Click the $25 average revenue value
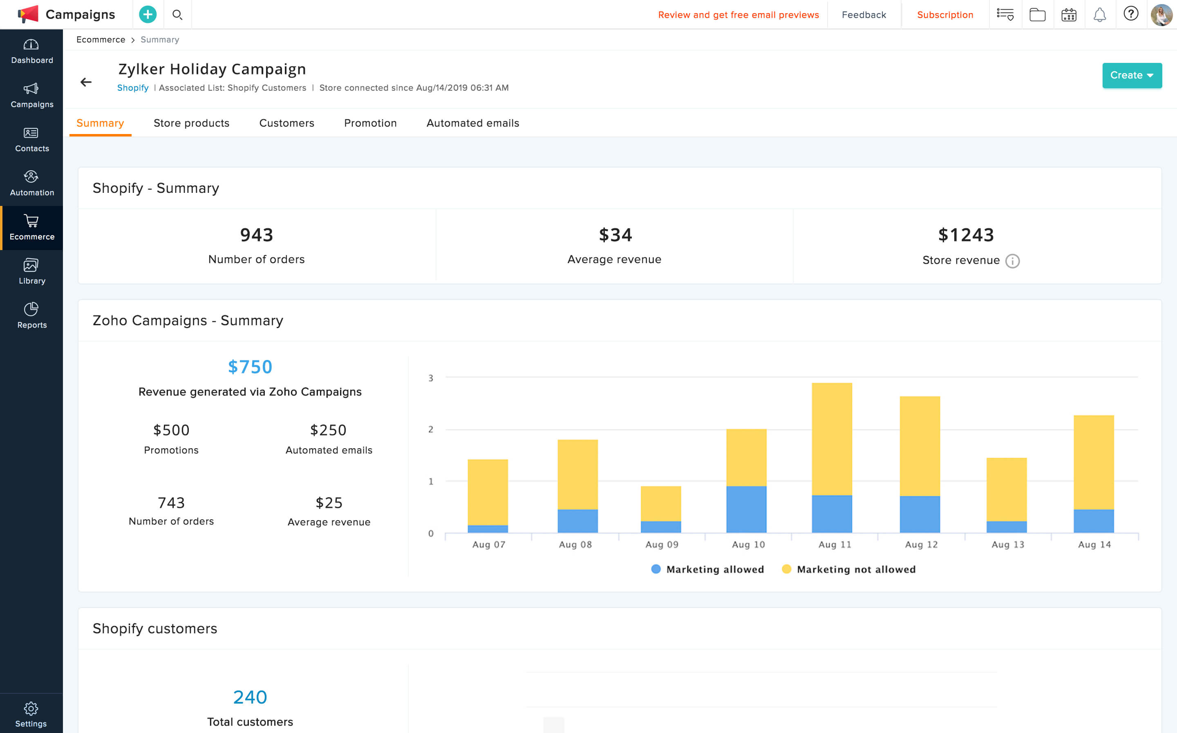Image resolution: width=1177 pixels, height=733 pixels. pyautogui.click(x=329, y=503)
